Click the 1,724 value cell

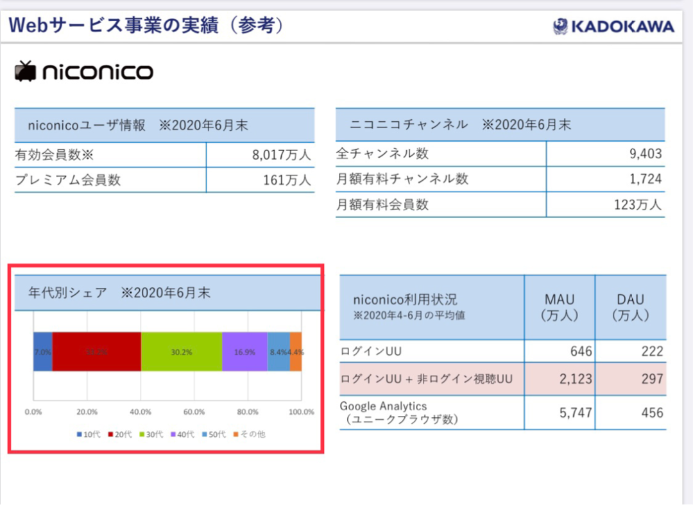coord(606,179)
